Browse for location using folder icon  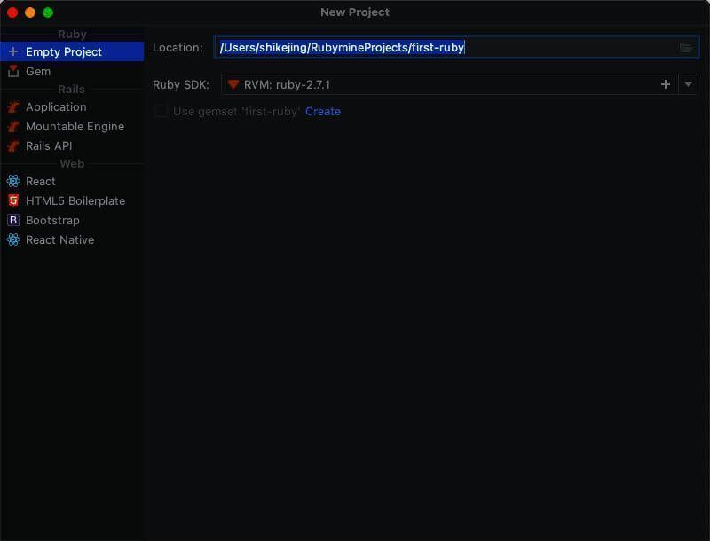(x=686, y=48)
